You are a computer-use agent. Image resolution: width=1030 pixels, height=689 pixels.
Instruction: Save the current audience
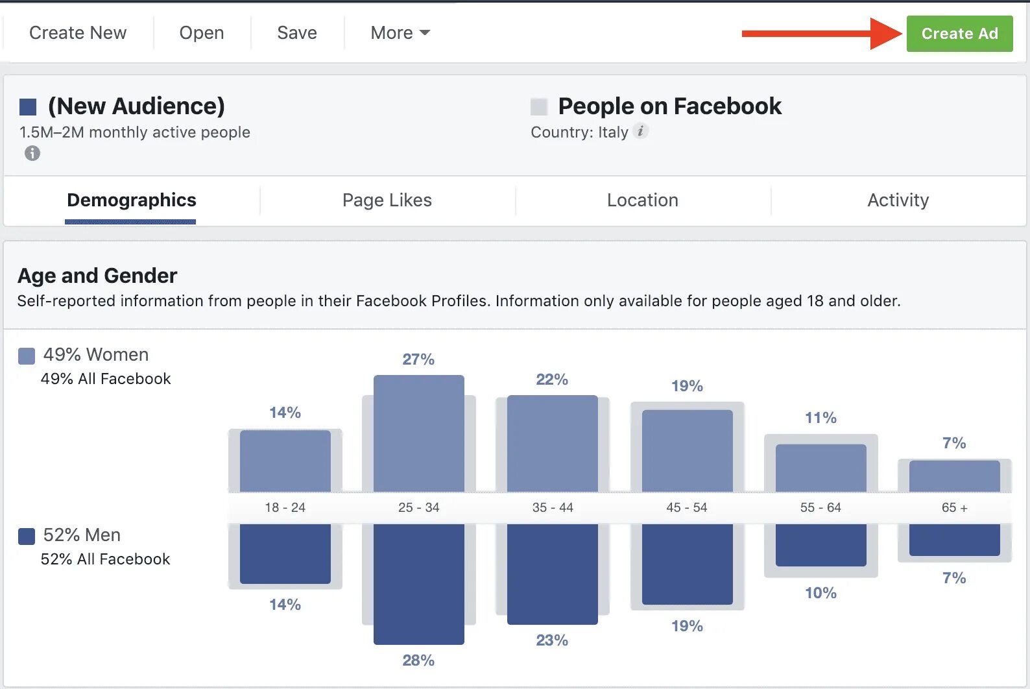[297, 32]
